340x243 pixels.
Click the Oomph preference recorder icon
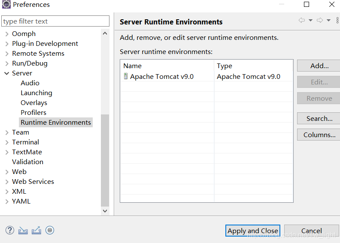tap(50, 230)
